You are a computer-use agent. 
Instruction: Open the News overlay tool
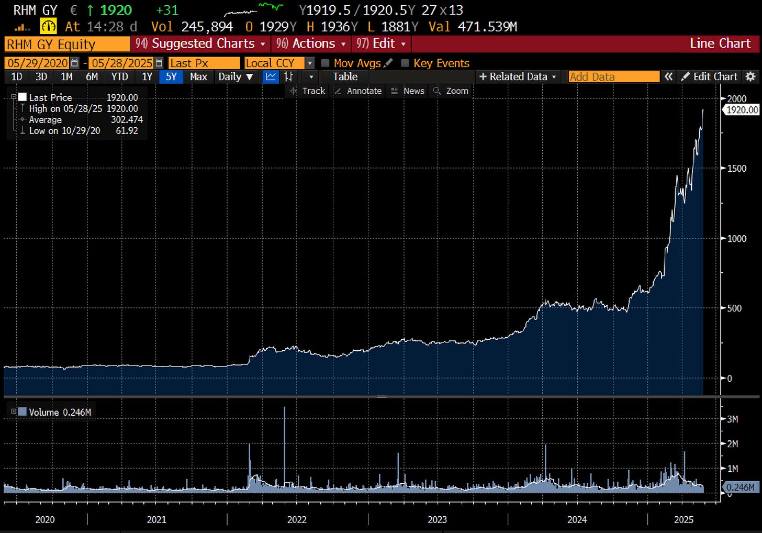coord(408,91)
